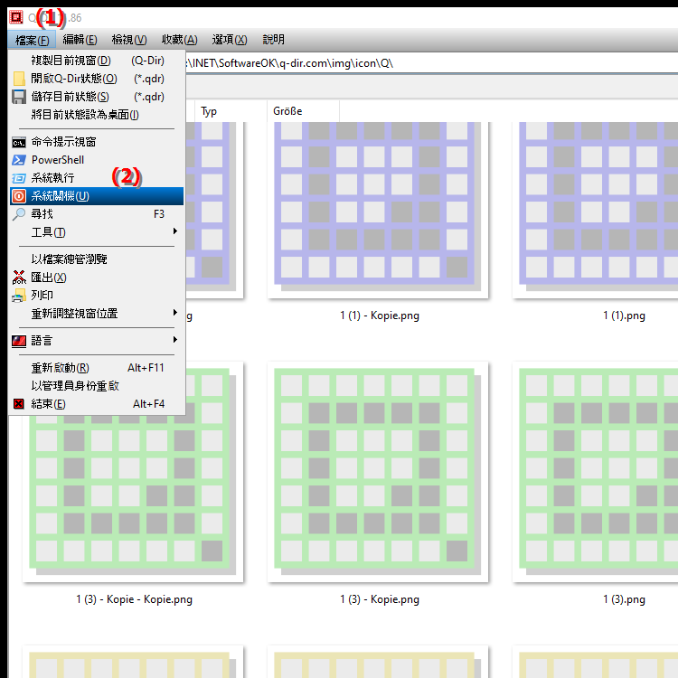
Task: Choose 列印 menu entry
Action: click(x=97, y=296)
